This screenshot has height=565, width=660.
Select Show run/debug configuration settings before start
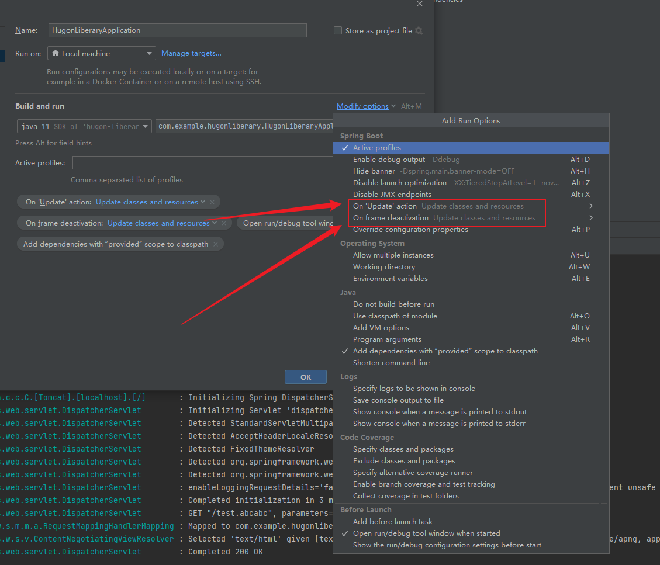coord(471,545)
